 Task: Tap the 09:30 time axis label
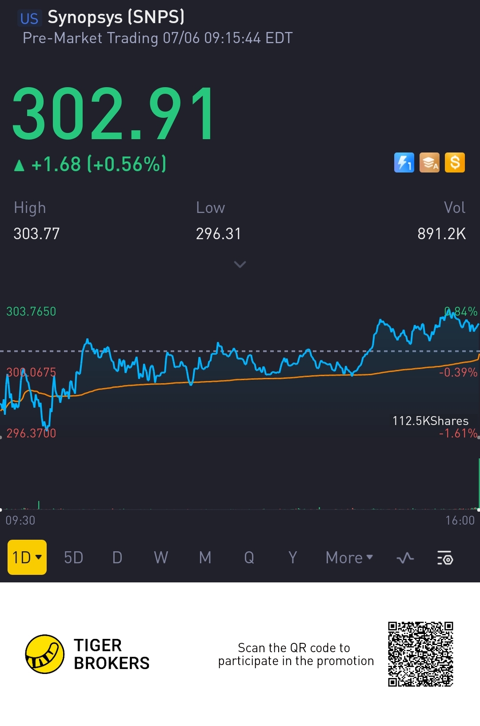tap(20, 520)
